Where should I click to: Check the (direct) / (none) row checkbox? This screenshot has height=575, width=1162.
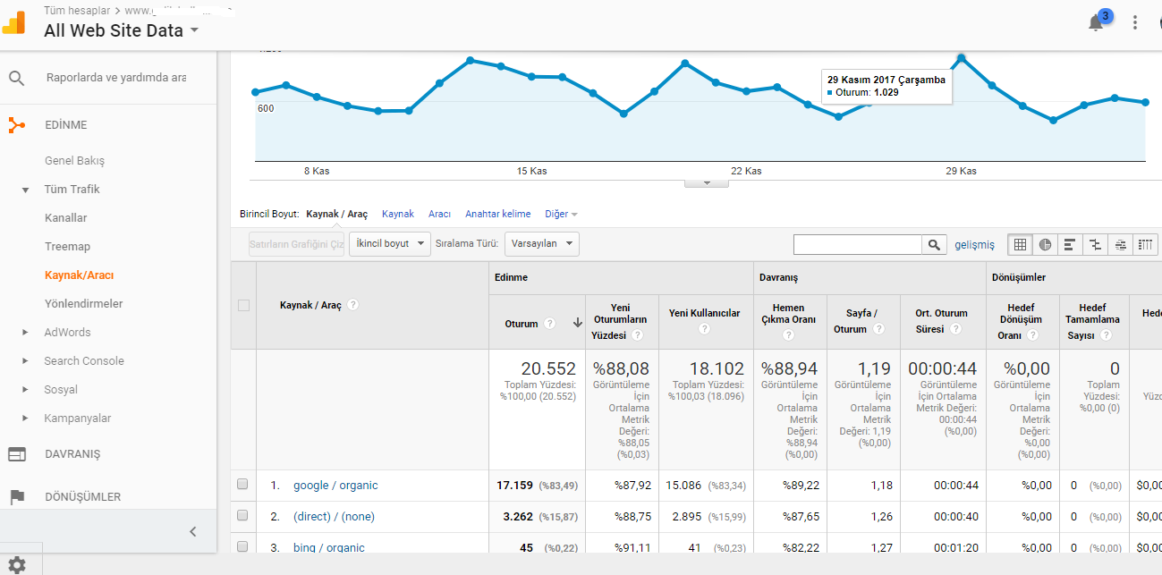[x=242, y=516]
